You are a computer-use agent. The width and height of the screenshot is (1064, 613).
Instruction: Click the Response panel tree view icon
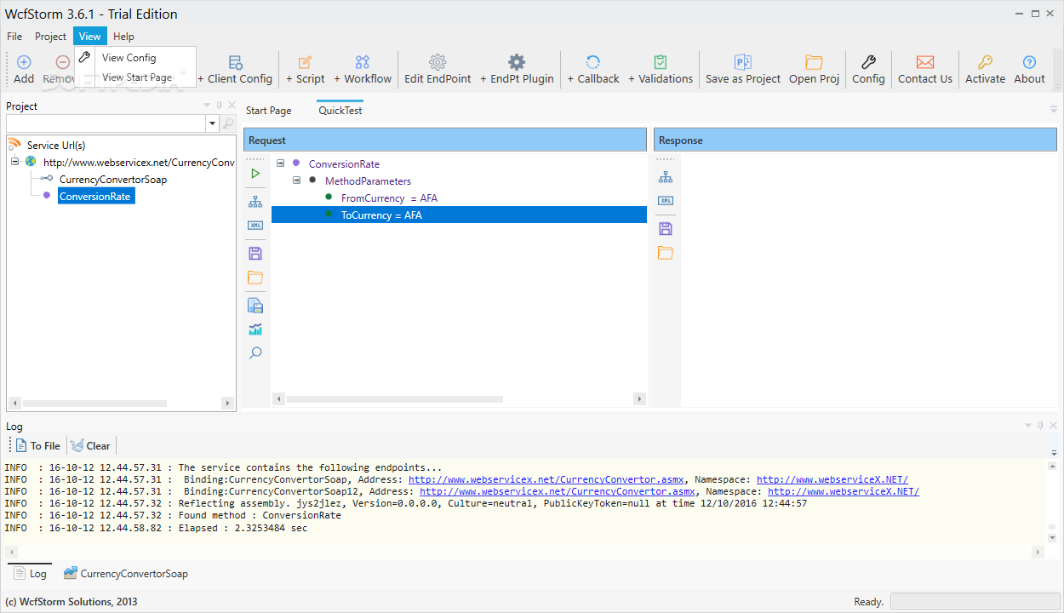coord(666,177)
